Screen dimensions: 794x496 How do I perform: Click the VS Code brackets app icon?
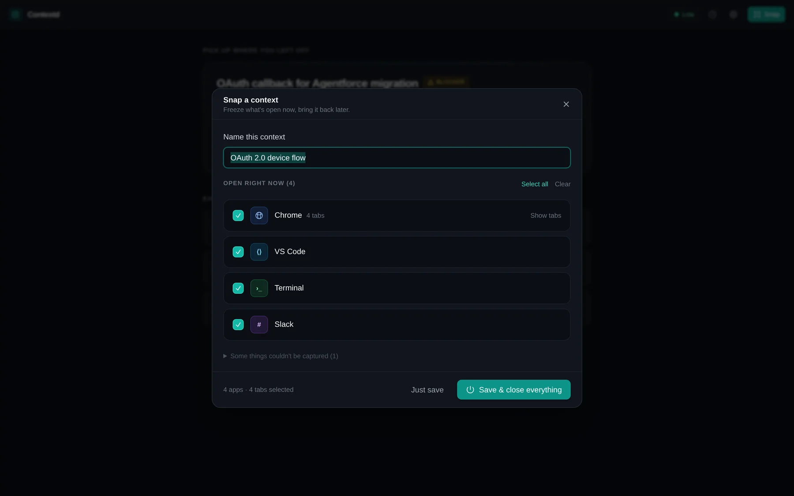(x=259, y=252)
